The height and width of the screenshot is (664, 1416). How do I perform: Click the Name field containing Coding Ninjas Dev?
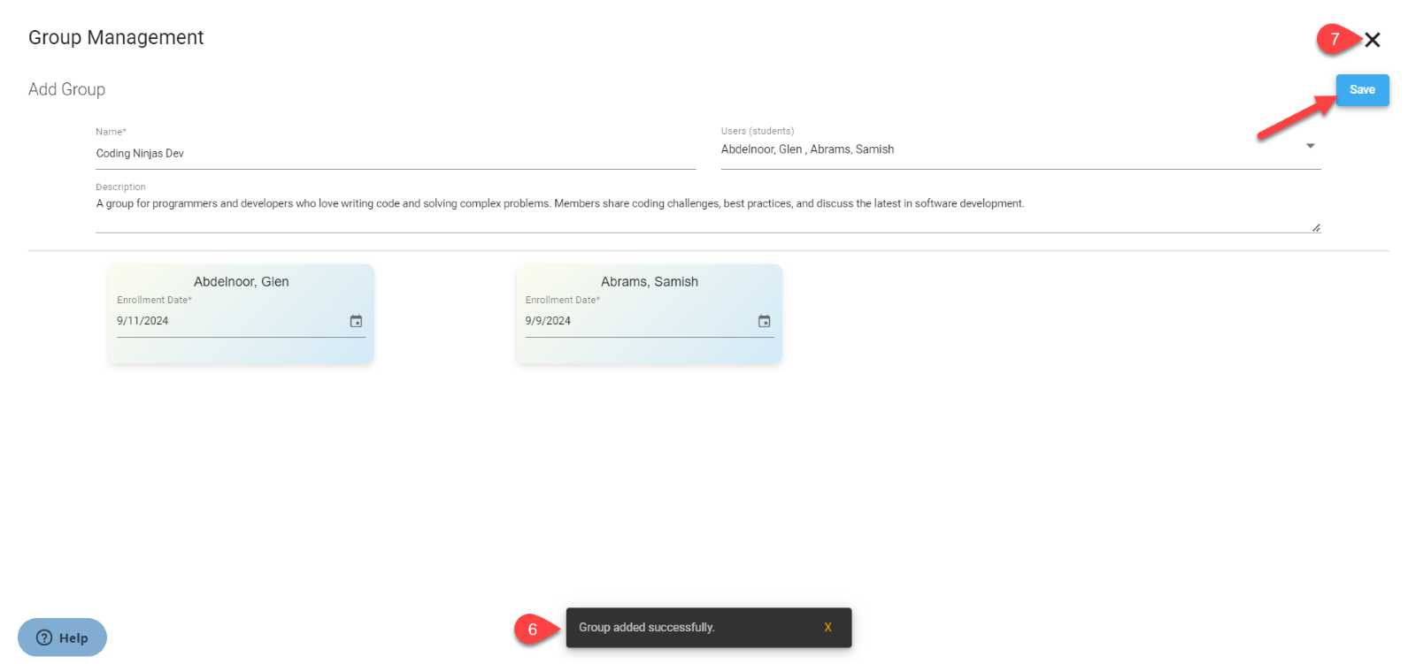[x=395, y=154]
